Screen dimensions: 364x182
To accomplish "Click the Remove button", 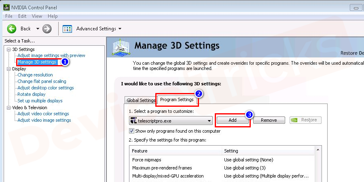I will 269,120.
